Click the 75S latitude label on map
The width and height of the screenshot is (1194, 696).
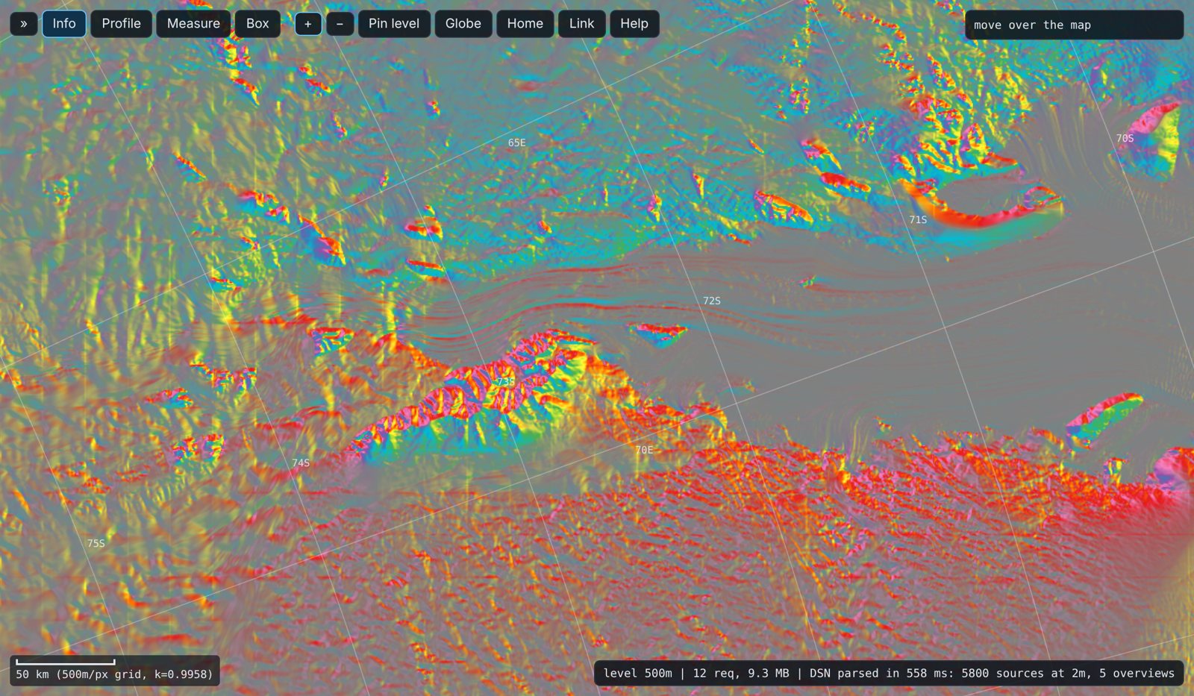point(96,543)
